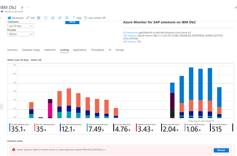Screen dimensions: 237x156
Task: Click the directory info icon
Action: [x=2, y=12]
